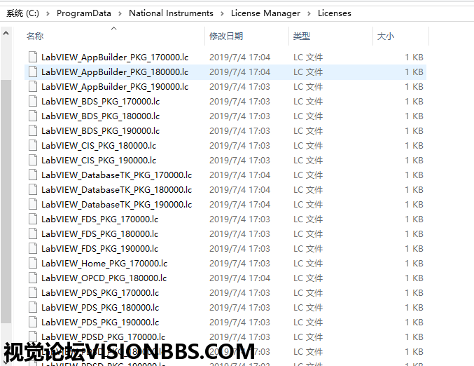Screen dimensions: 474x366
Task: Select file name LabVIEW_CIS_PKG_180000.lc
Action: pyautogui.click(x=99, y=146)
